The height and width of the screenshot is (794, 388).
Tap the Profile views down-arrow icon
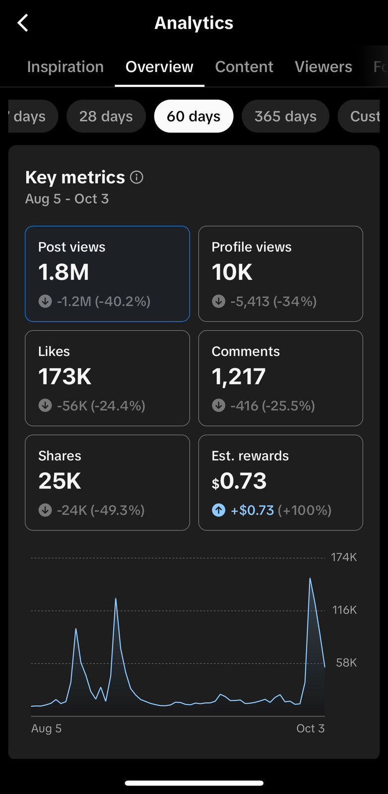click(x=218, y=301)
